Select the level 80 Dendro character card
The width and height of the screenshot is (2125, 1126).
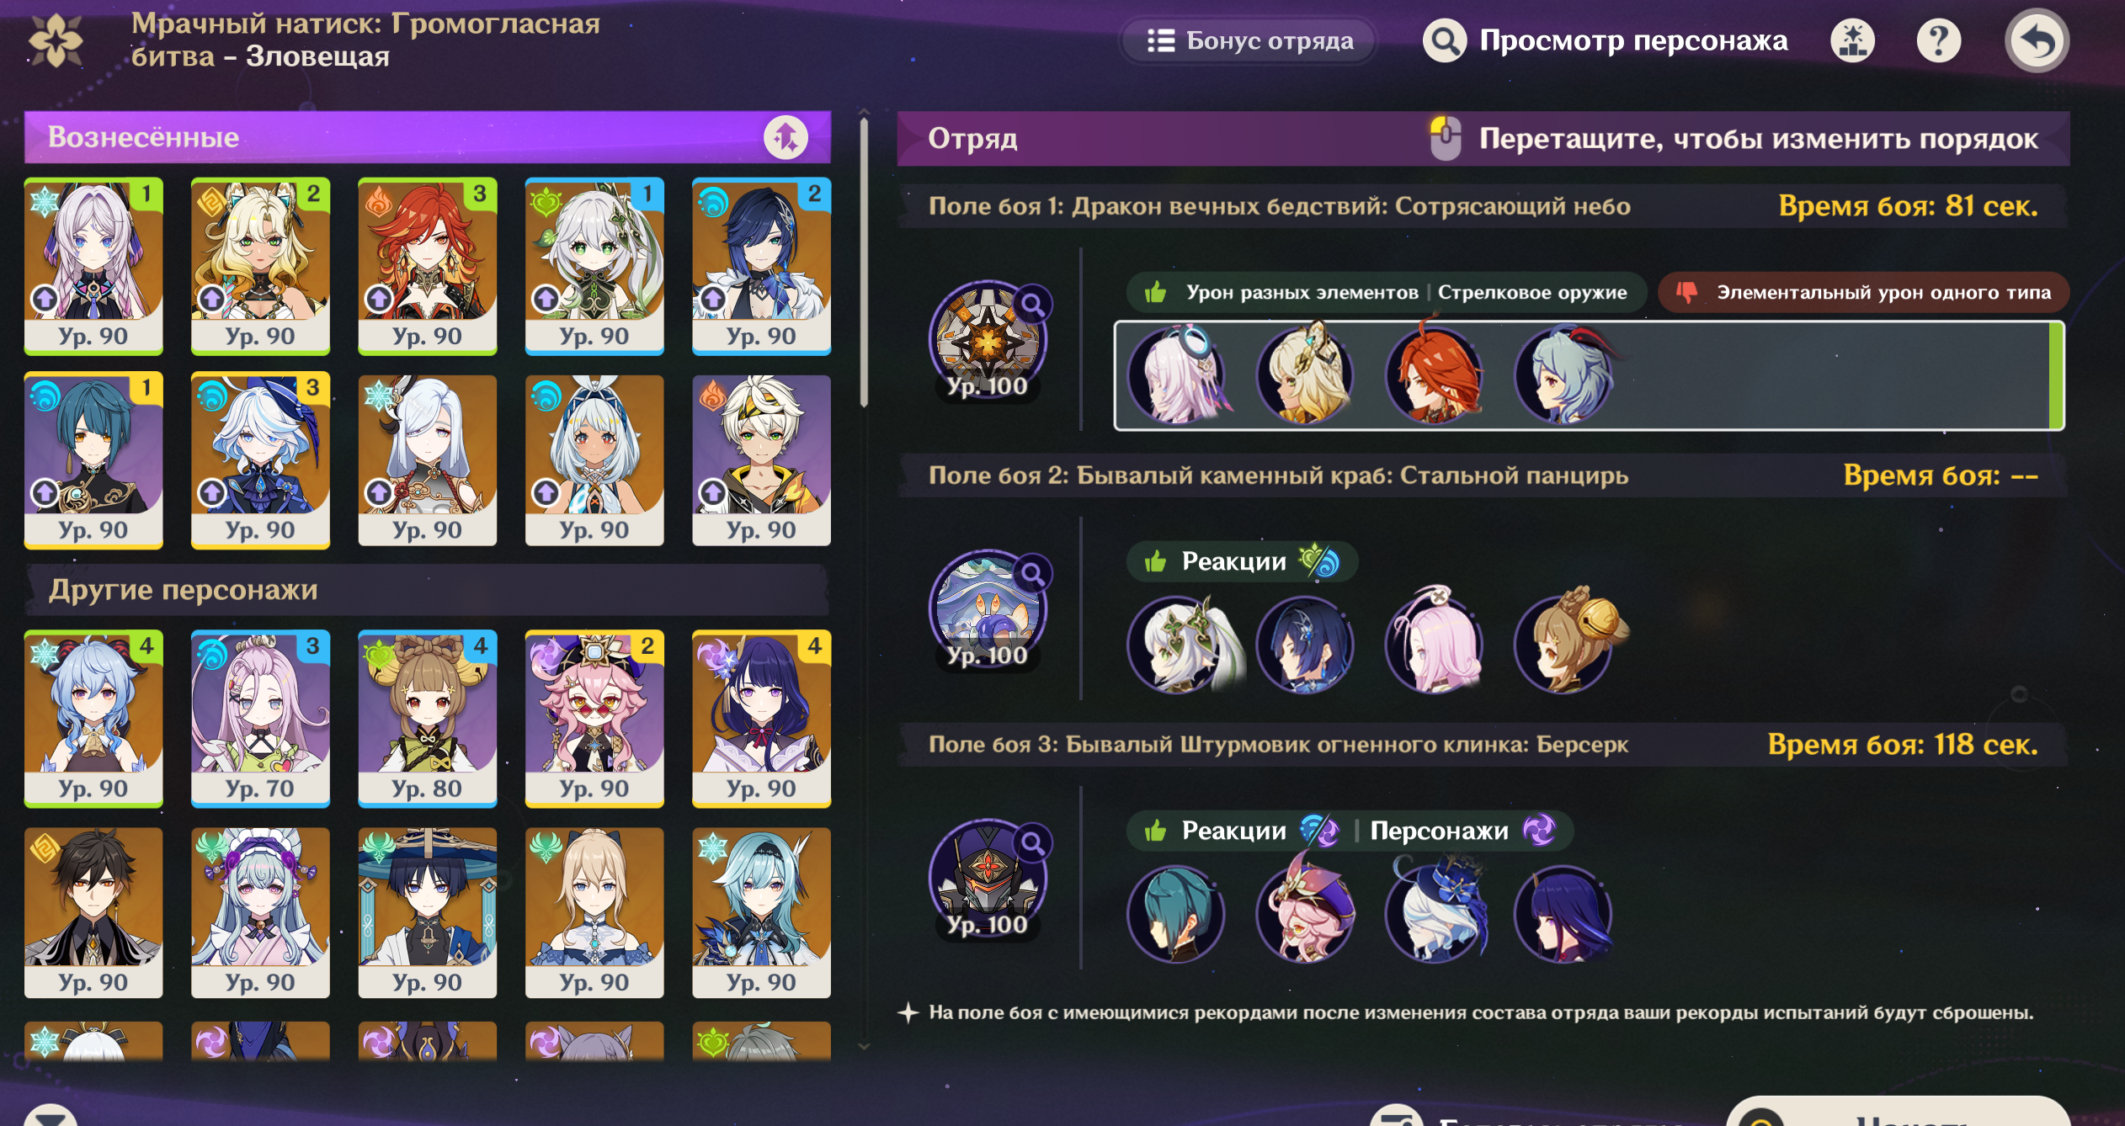pos(427,718)
